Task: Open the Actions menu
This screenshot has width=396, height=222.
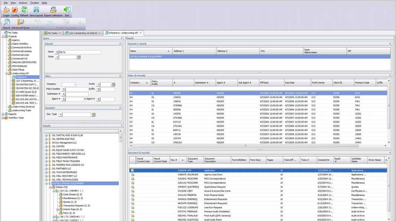Action: click(23, 3)
